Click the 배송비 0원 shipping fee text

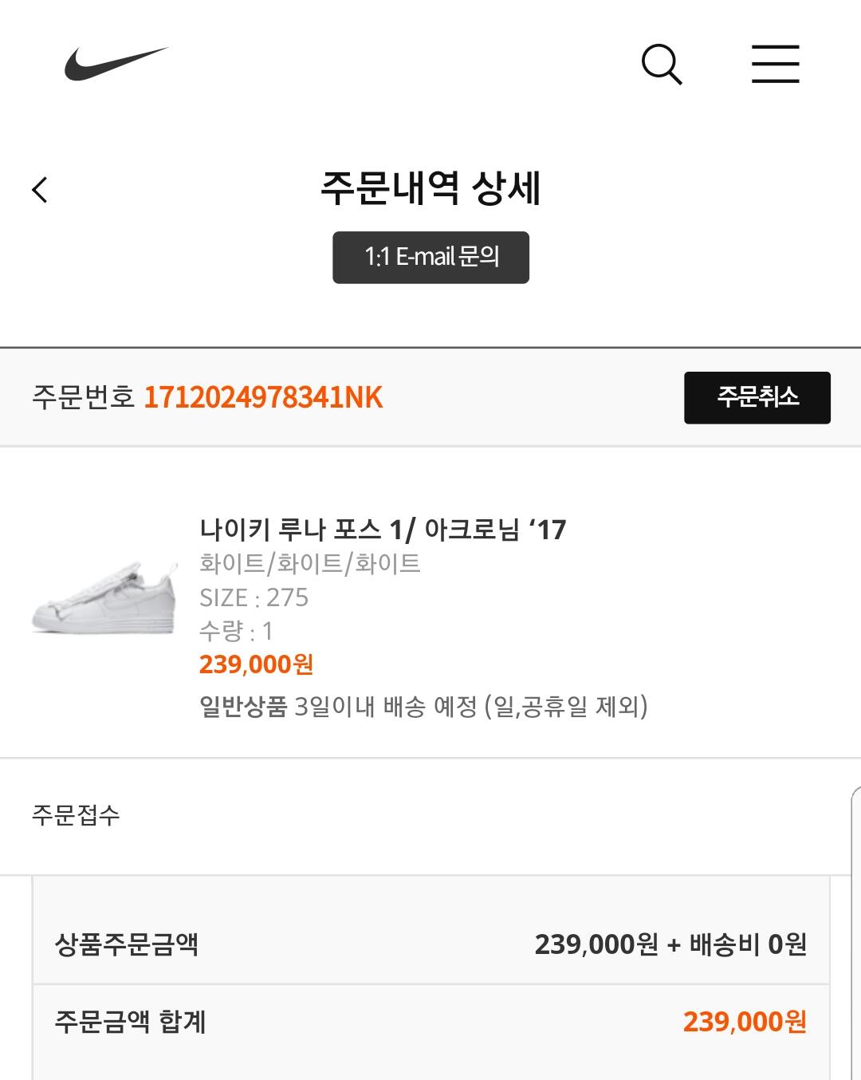748,945
